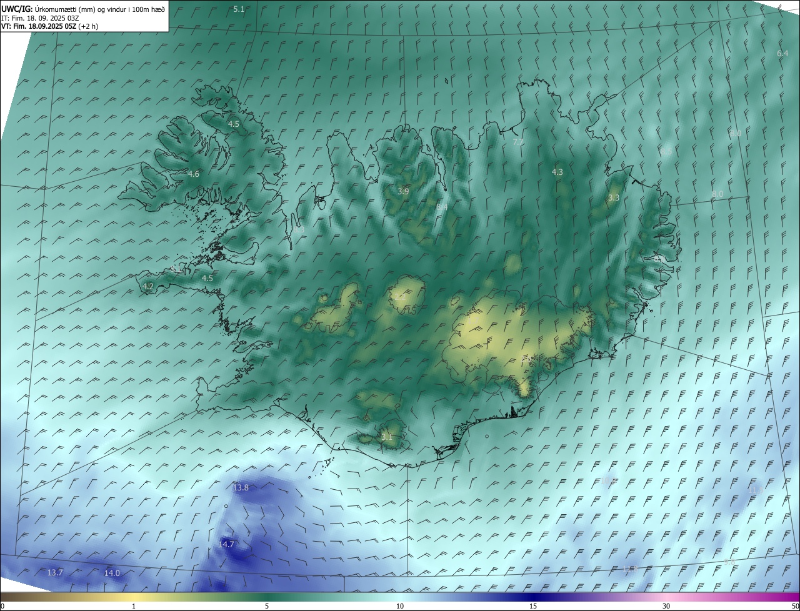Click the 9.8 value label
The width and height of the screenshot is (800, 611).
729,562
